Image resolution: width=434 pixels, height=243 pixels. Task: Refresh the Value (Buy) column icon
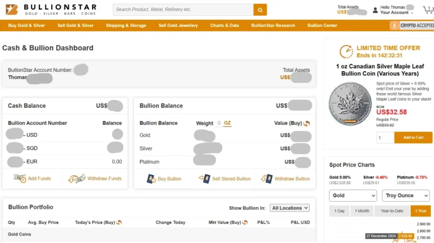point(307,123)
